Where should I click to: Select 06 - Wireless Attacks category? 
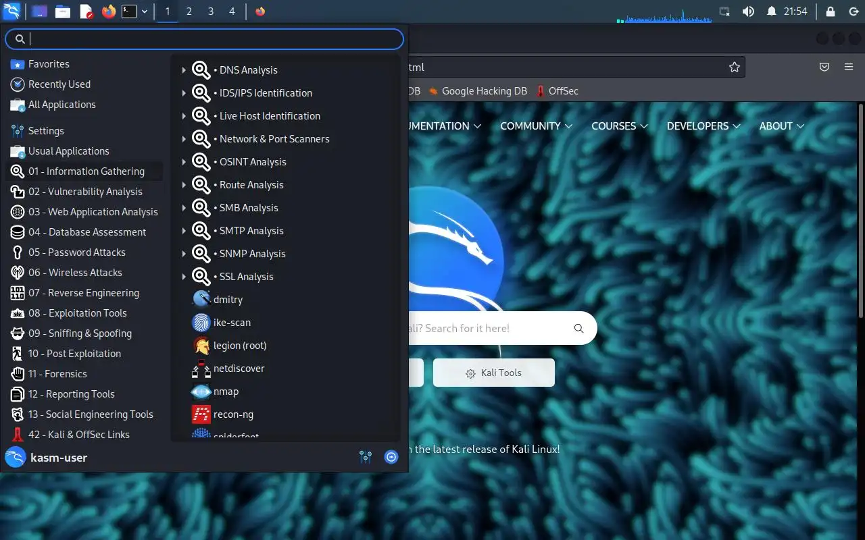pos(84,273)
